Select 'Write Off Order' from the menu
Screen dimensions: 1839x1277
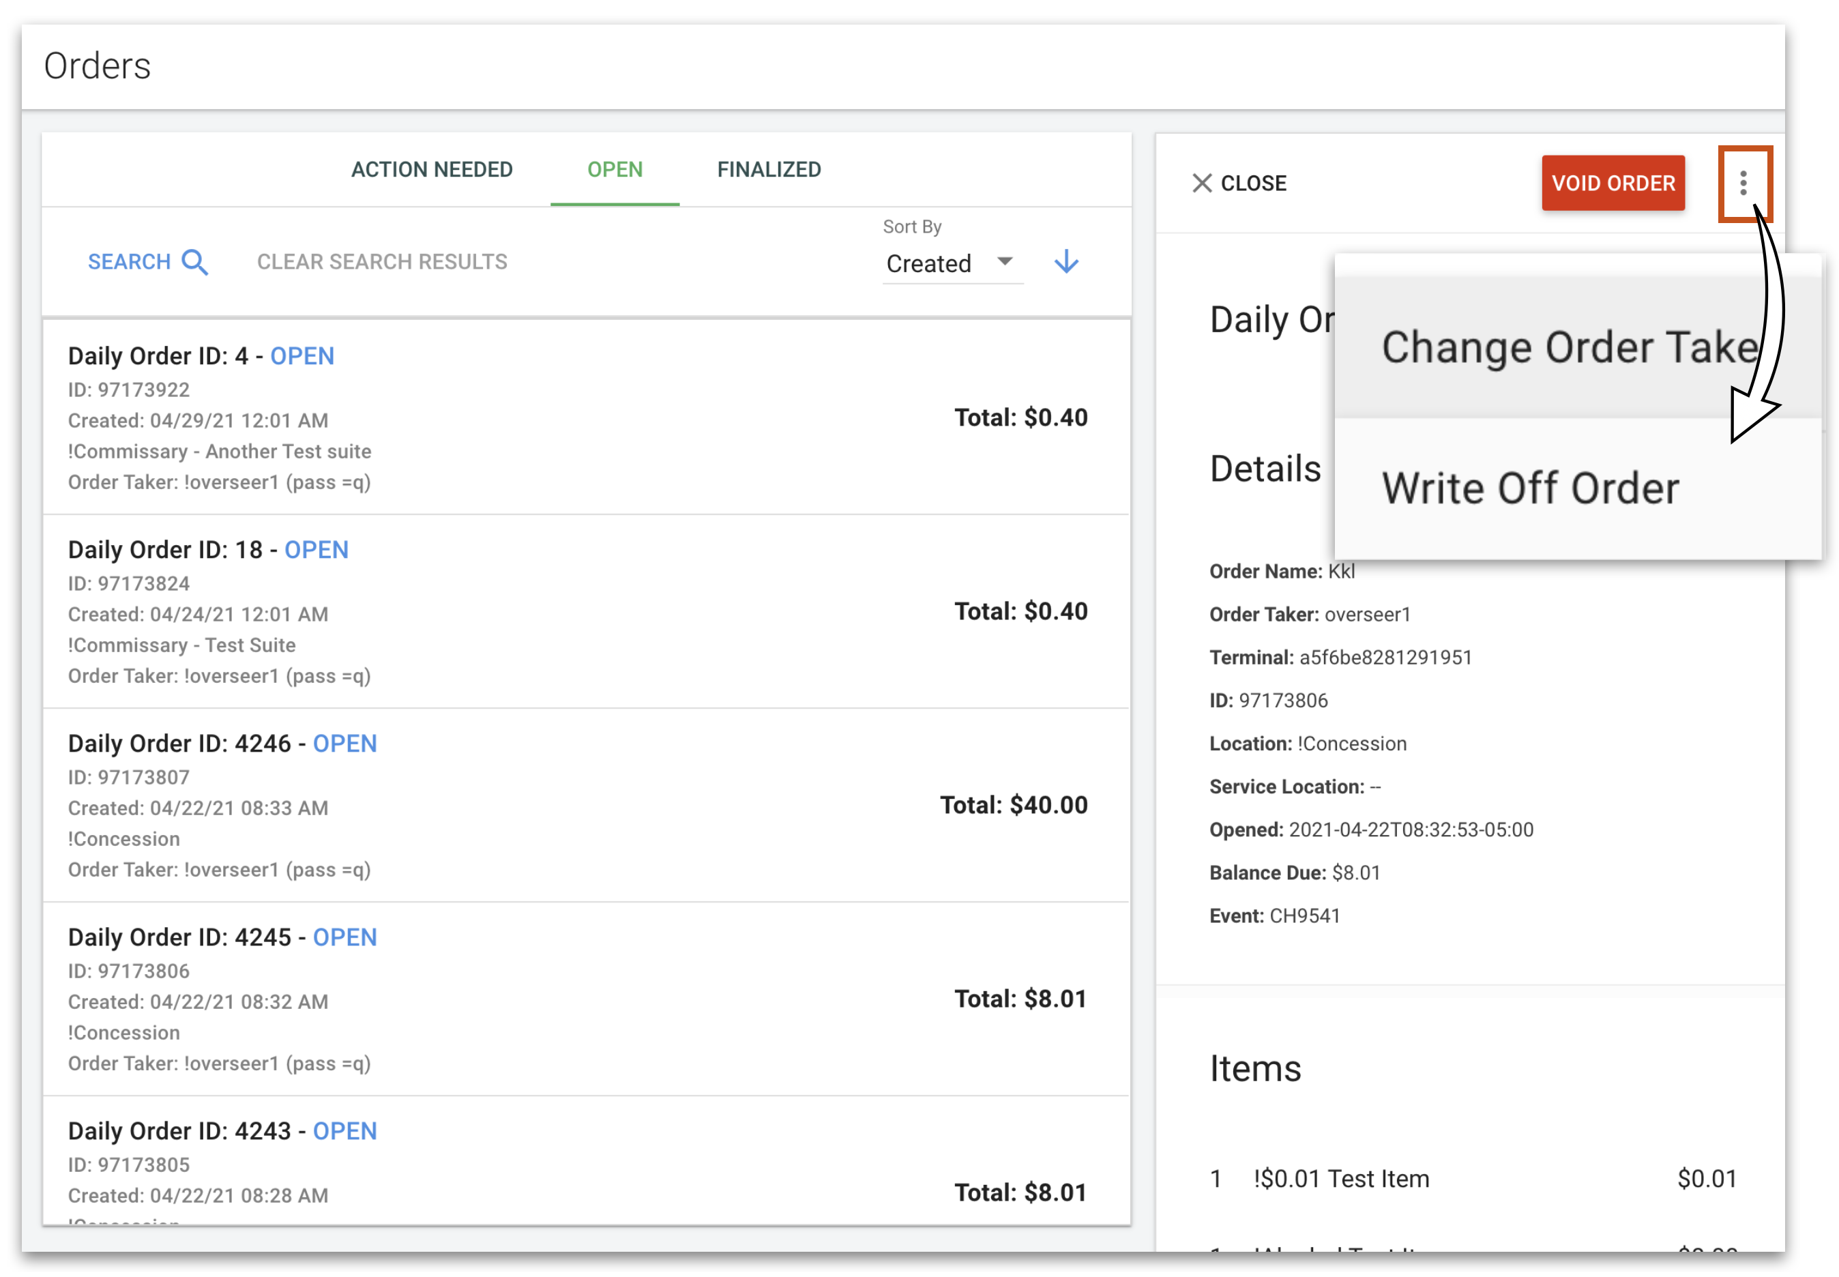[1530, 488]
